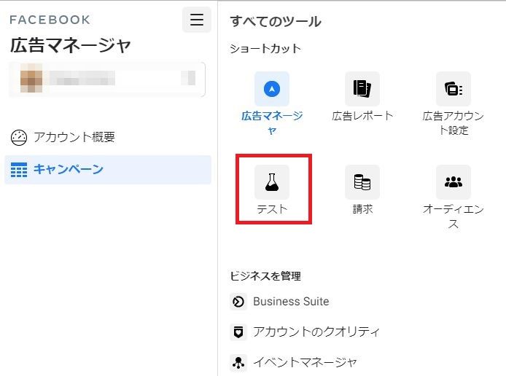The height and width of the screenshot is (376, 506).
Task: Click the Business Suite icon
Action: [238, 302]
